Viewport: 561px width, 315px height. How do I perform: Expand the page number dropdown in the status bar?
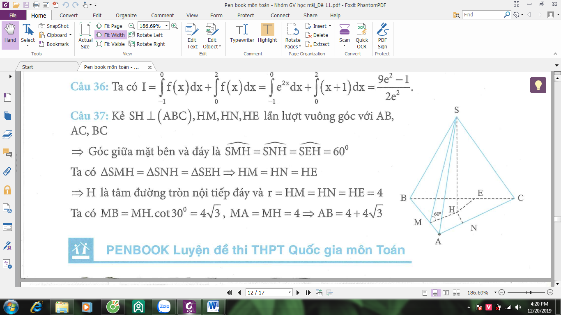(x=290, y=292)
